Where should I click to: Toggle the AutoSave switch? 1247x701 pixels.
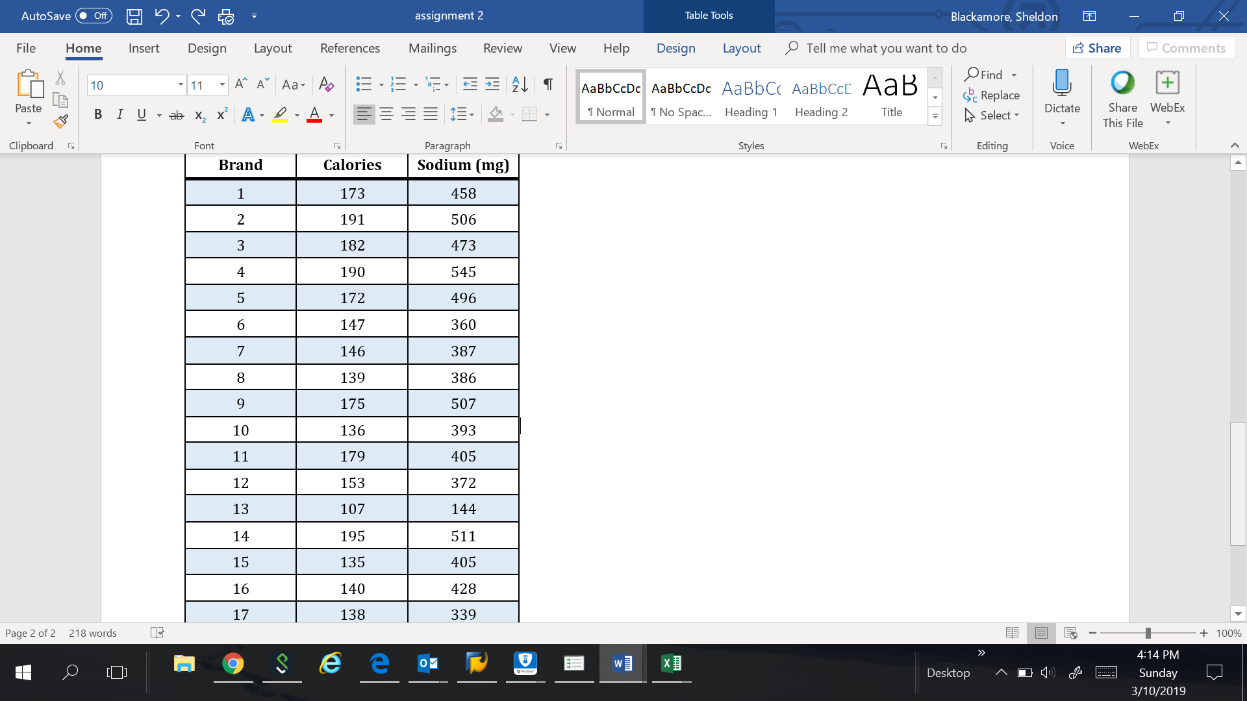[94, 16]
